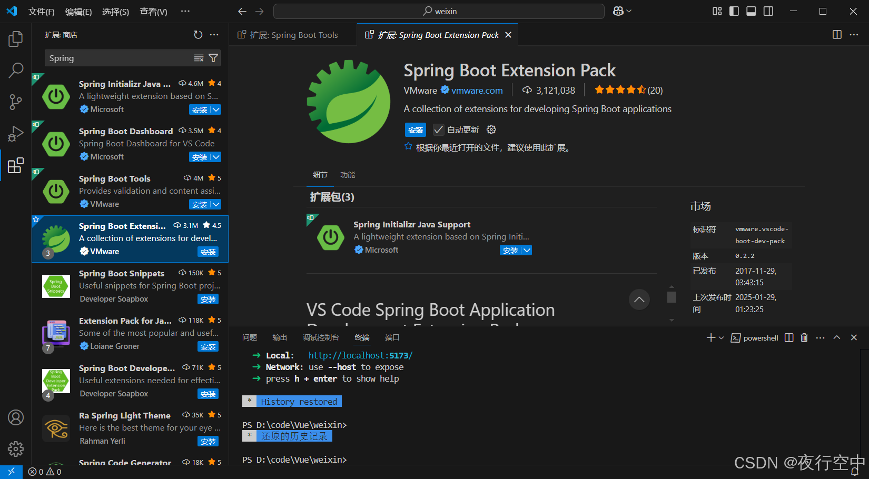
Task: Install Spring Boot Snippets extension
Action: point(208,299)
